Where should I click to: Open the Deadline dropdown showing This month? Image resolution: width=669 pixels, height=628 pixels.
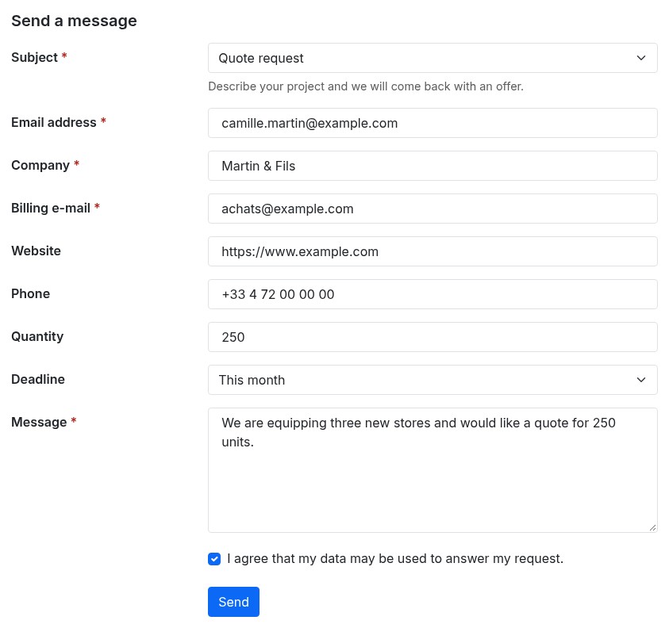[x=433, y=380]
